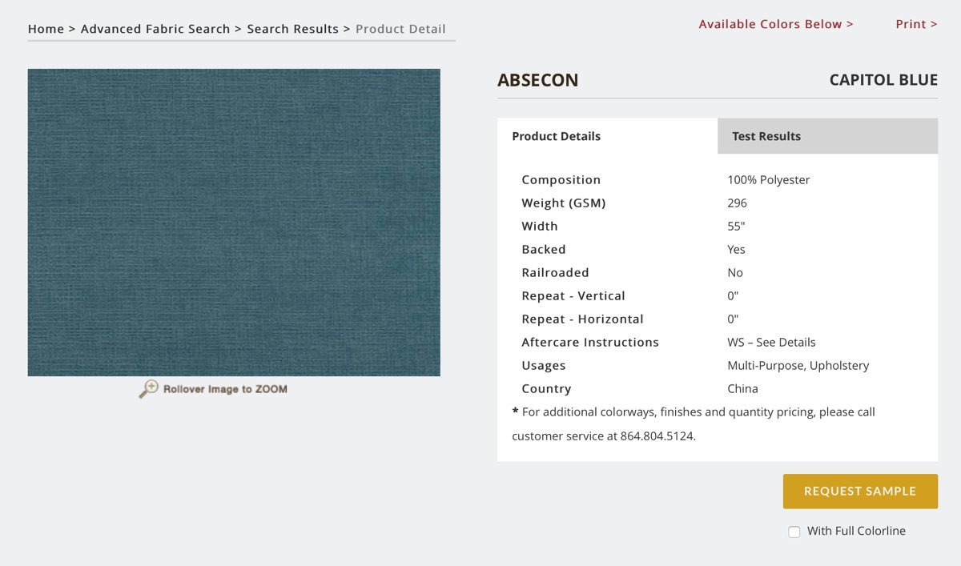Select the Product Details tab

pos(556,136)
